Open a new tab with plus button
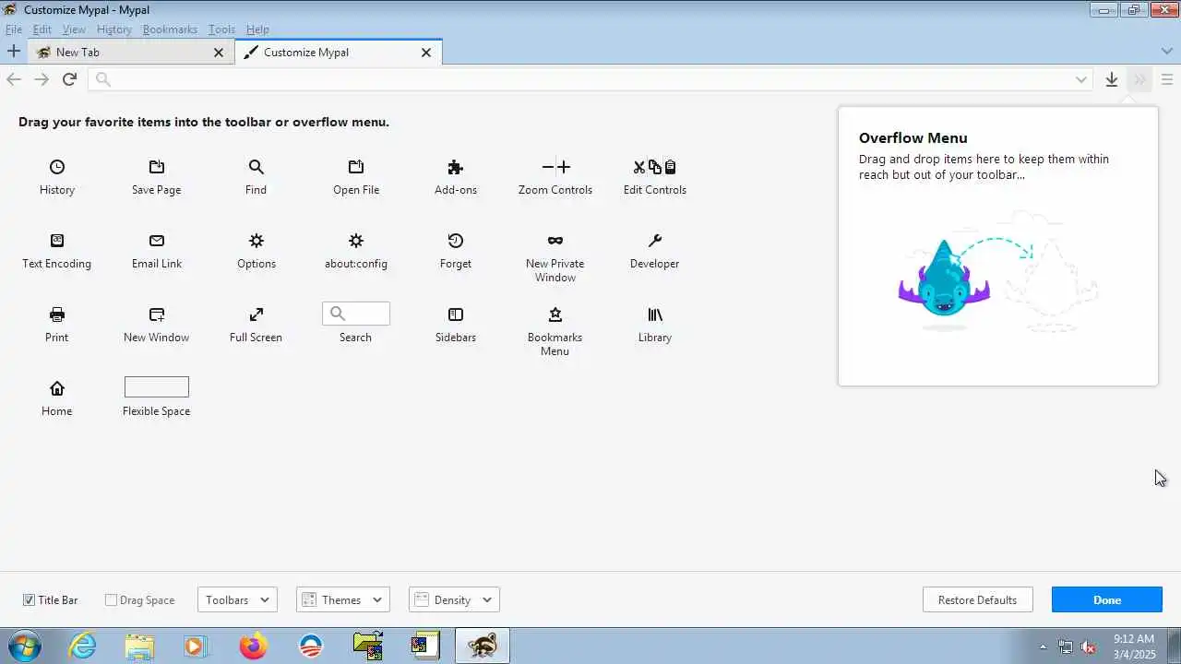 (14, 52)
